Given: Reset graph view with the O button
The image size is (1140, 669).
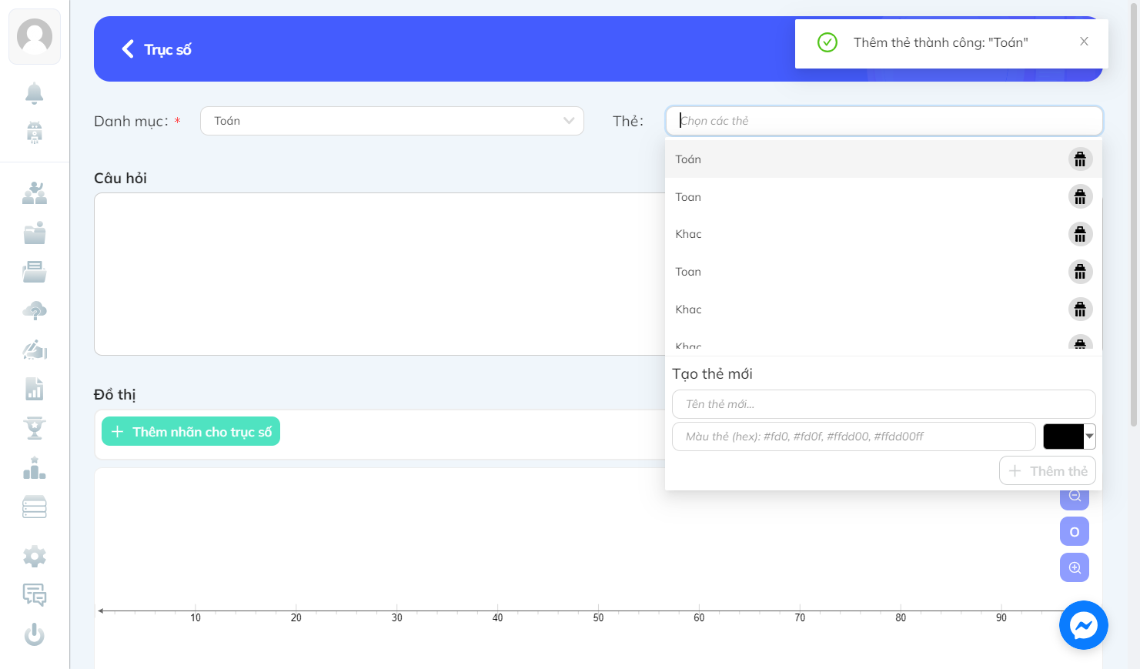Looking at the screenshot, I should tap(1075, 531).
